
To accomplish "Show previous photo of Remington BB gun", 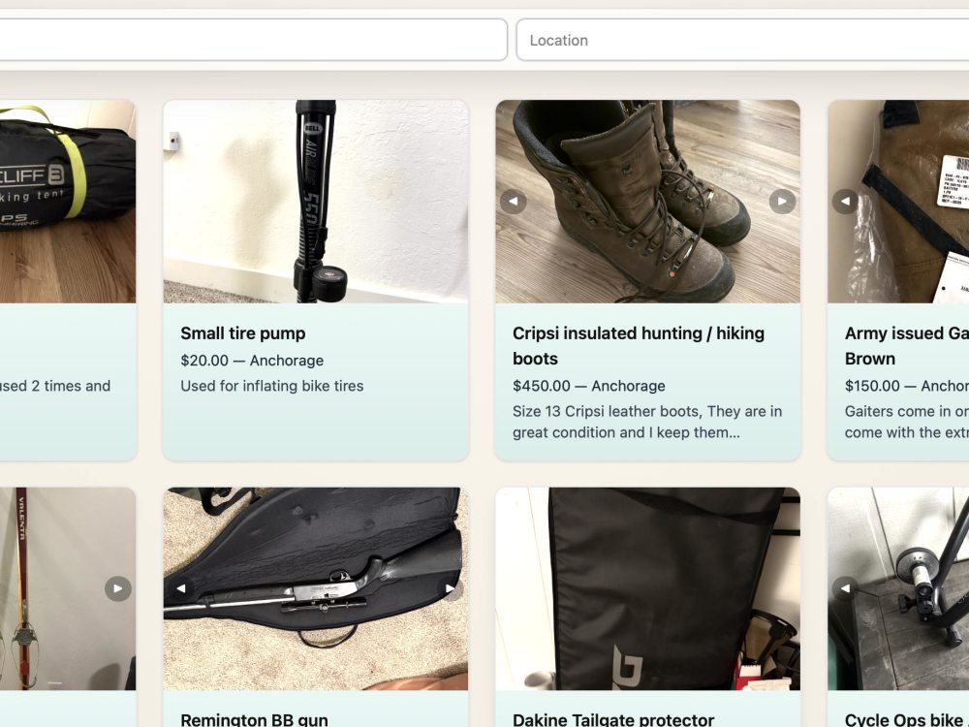I will point(180,588).
